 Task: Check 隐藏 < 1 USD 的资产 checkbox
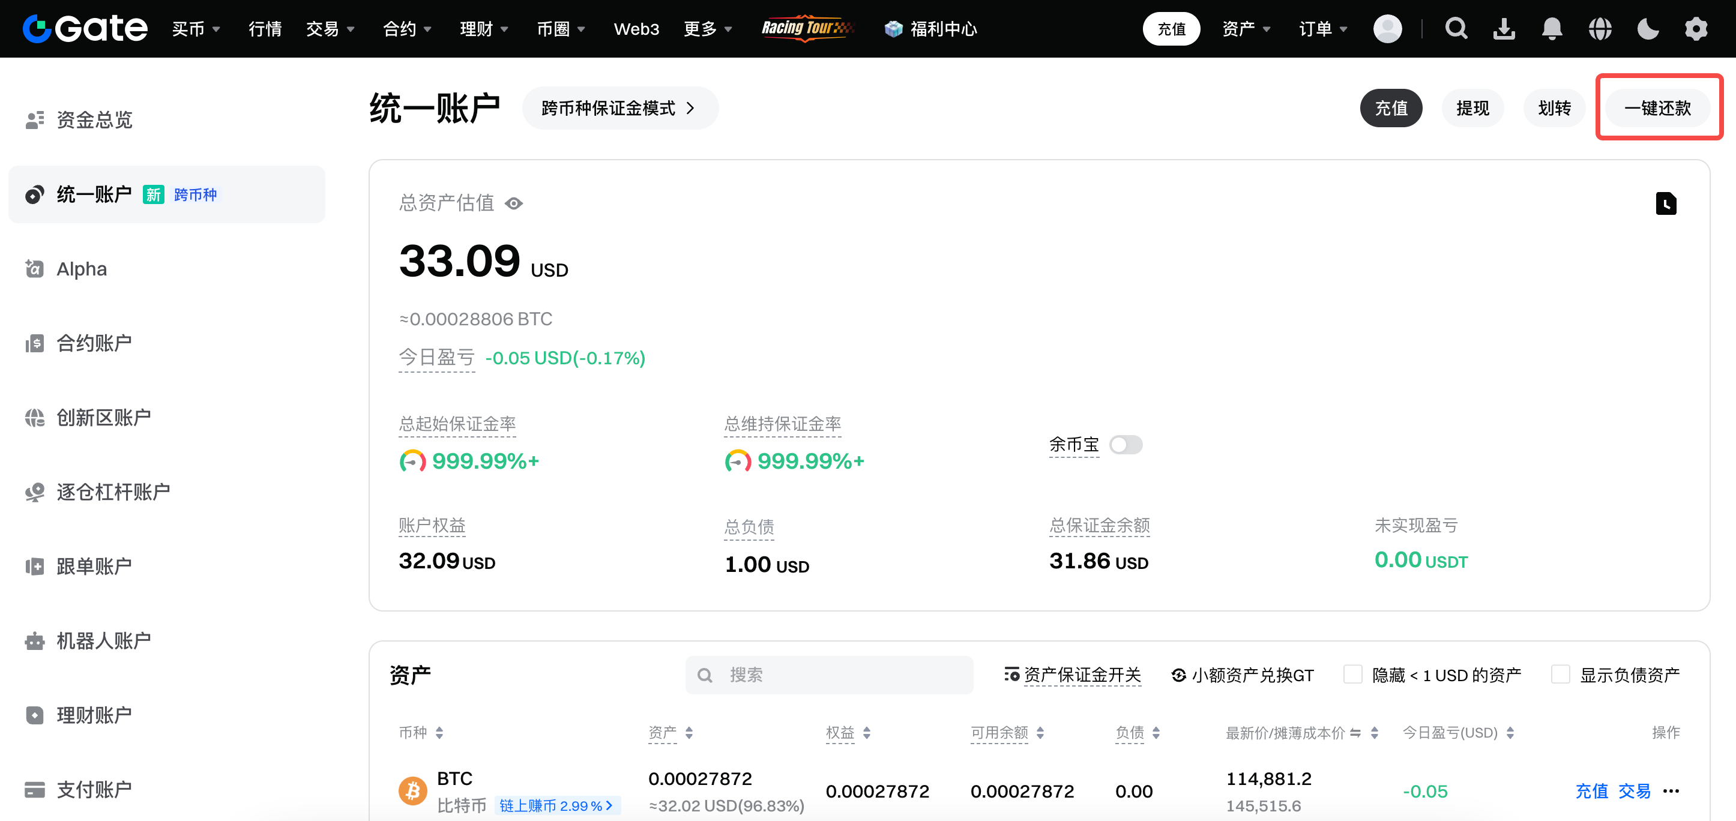(x=1352, y=674)
